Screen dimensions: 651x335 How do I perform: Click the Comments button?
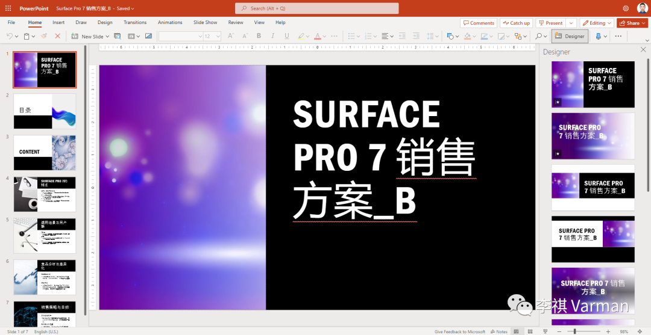coord(478,23)
